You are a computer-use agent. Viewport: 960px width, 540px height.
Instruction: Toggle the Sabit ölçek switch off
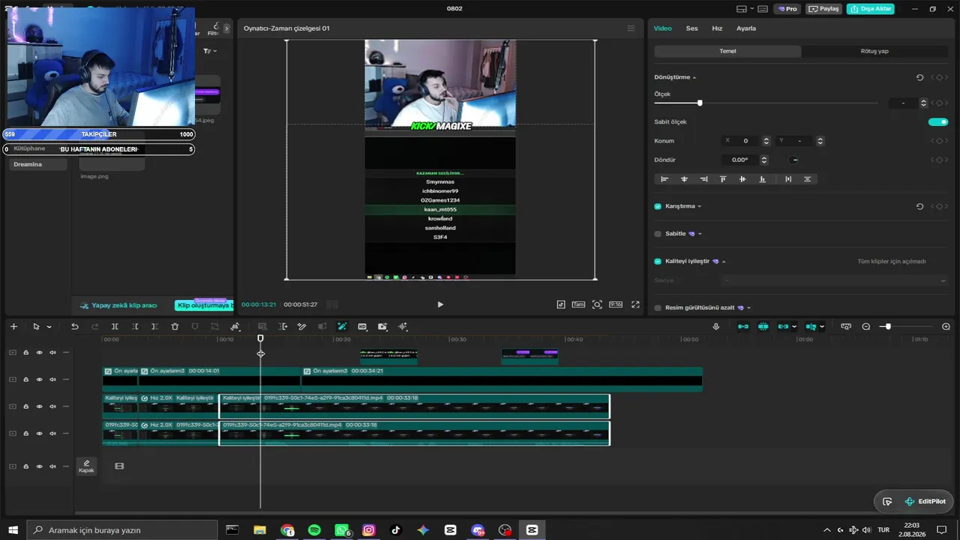point(938,122)
